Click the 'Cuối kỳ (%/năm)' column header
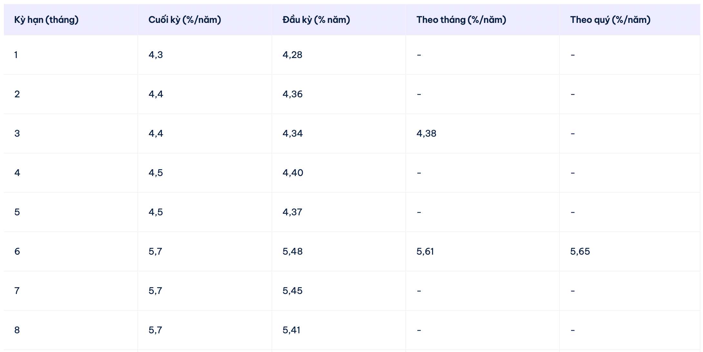This screenshot has height=352, width=703. [x=184, y=20]
